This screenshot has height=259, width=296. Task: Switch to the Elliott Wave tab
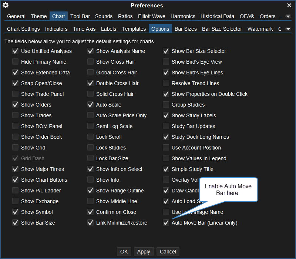coord(152,16)
